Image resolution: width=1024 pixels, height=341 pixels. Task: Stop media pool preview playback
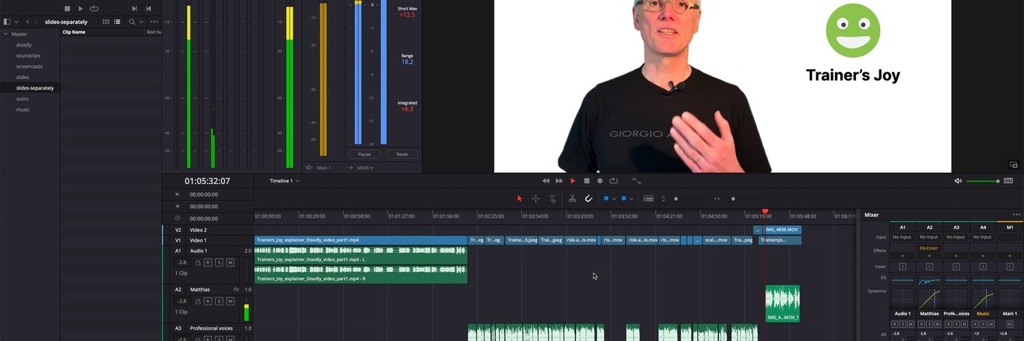(67, 9)
